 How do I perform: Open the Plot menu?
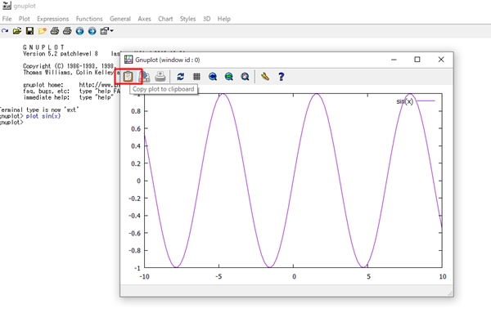pyautogui.click(x=24, y=19)
